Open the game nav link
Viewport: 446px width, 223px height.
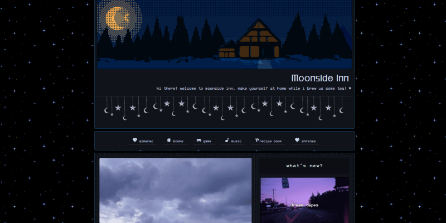[207, 141]
